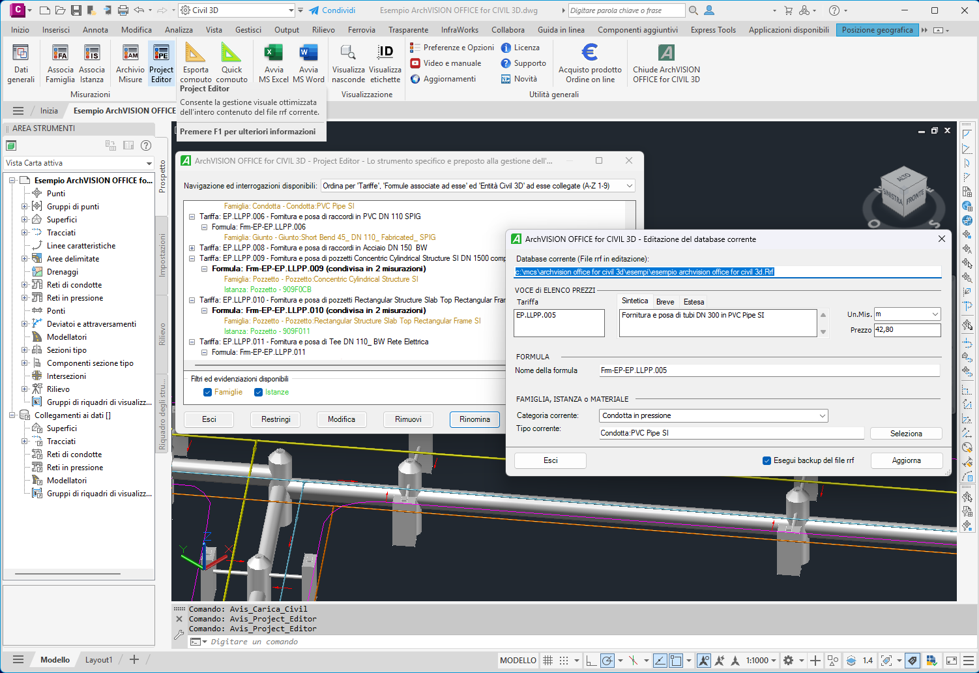Viewport: 979px width, 673px height.
Task: Open the Help question mark in Area Strumenti
Action: [x=146, y=145]
